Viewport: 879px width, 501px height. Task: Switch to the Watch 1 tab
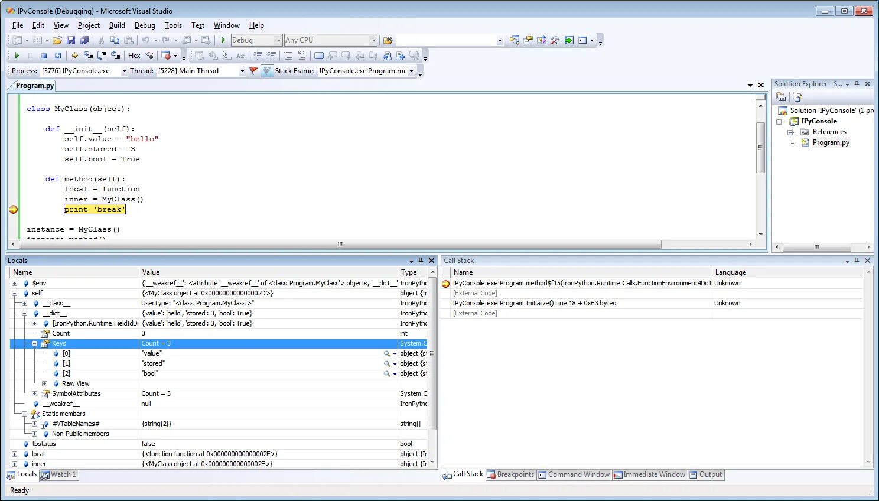[59, 474]
